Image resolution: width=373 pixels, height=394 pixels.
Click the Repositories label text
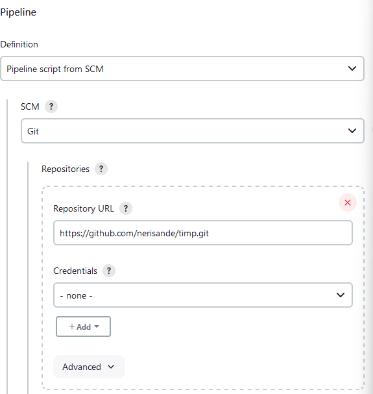[x=66, y=169]
